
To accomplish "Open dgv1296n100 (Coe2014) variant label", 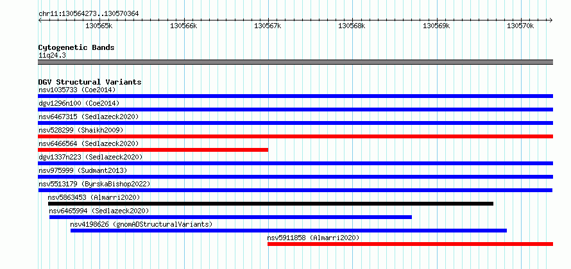I will (79, 103).
